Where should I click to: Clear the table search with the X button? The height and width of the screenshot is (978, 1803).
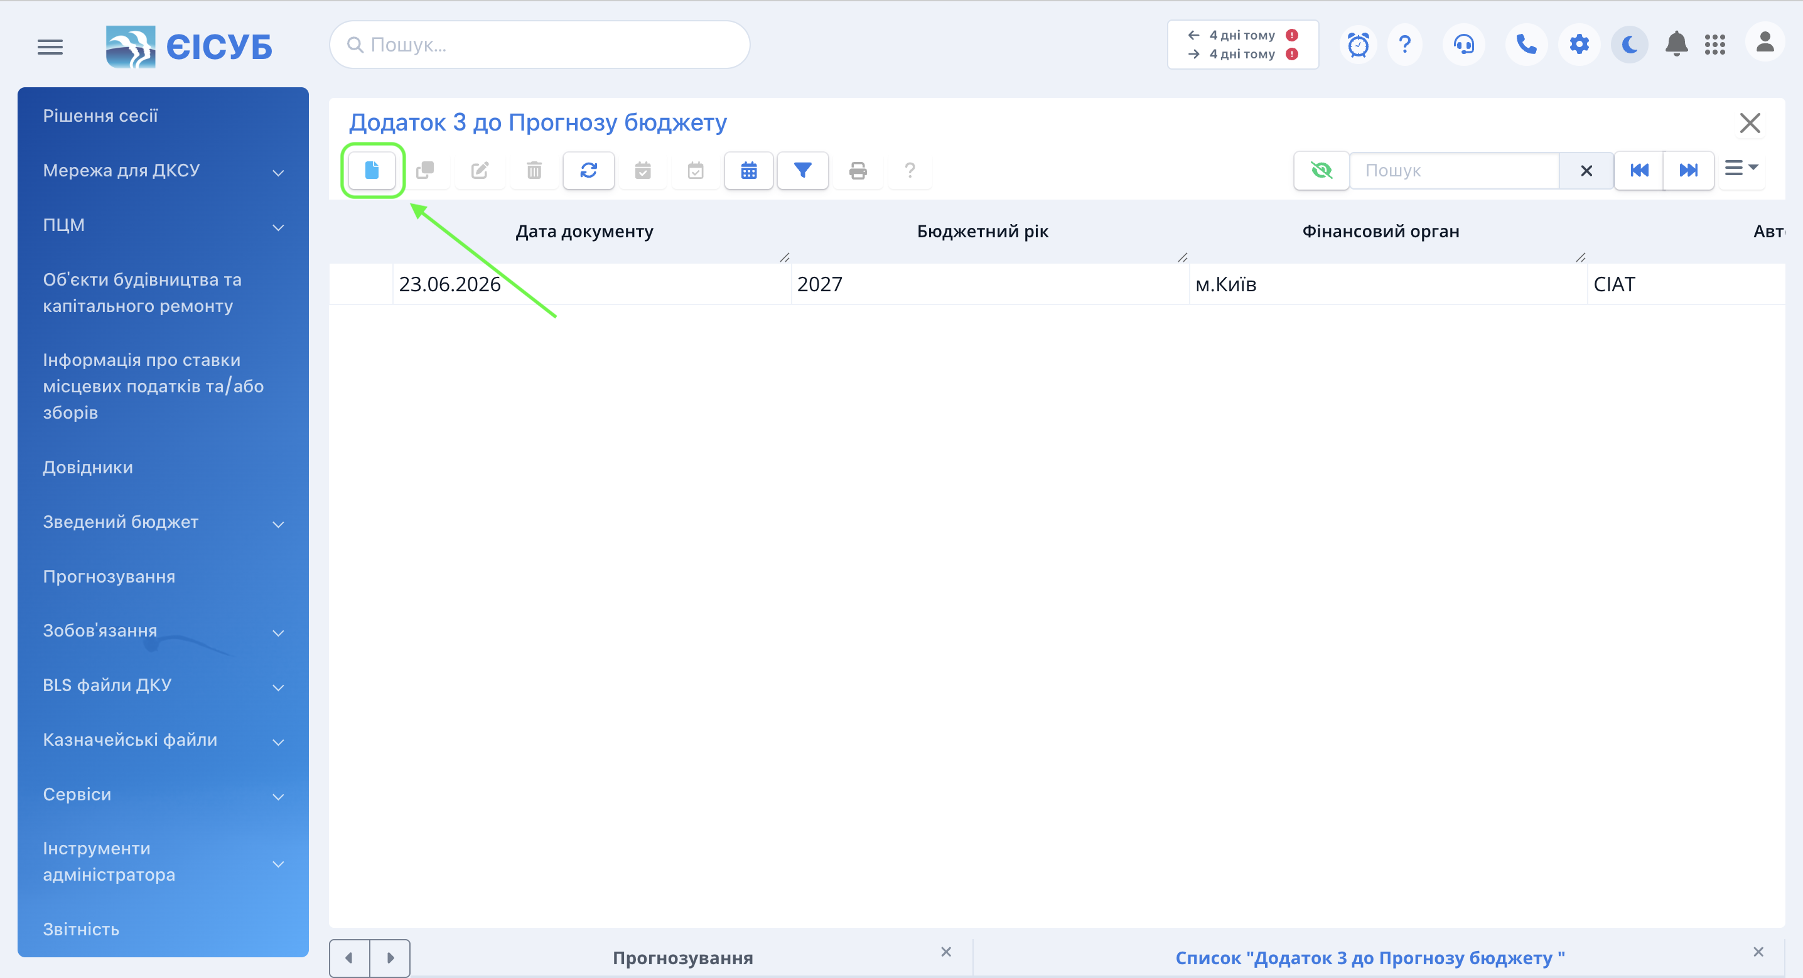coord(1586,171)
